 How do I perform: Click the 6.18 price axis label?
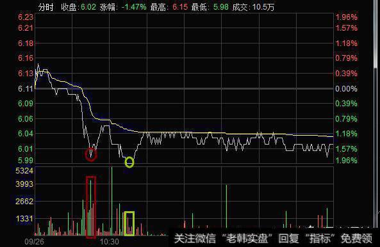[x=26, y=44]
